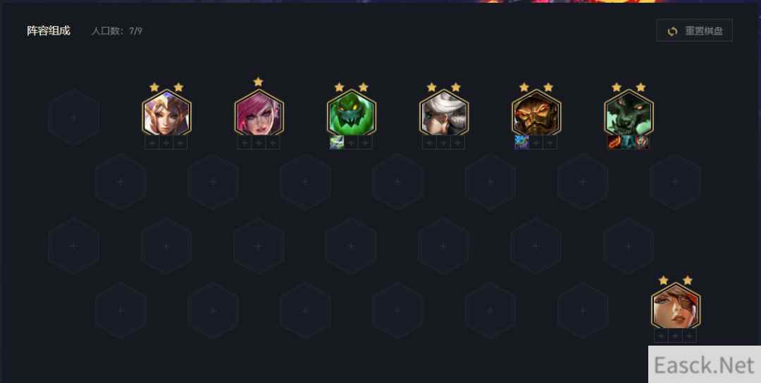Viewport: 761px width, 383px height.
Task: Click Warwick's first red item icon
Action: 614,142
